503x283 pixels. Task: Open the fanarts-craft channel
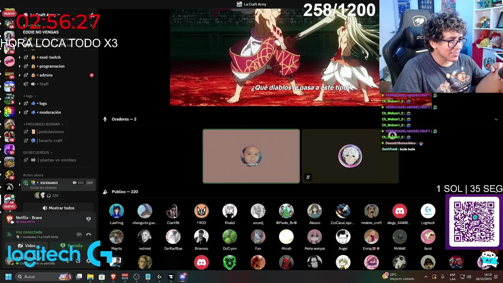pos(58,141)
